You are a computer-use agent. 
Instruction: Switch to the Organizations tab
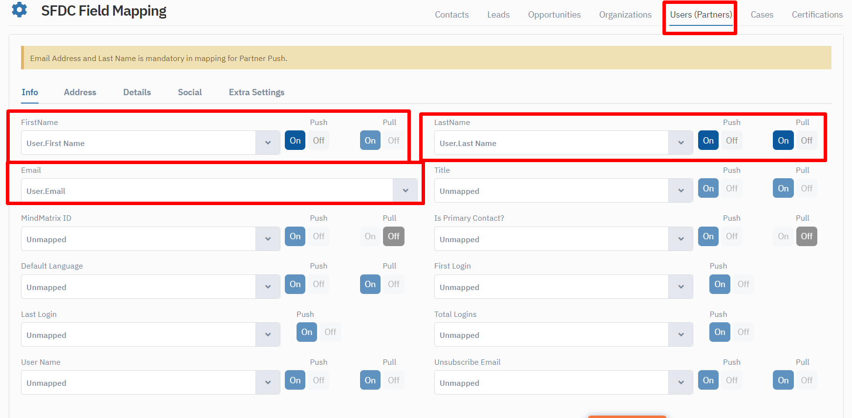(x=625, y=15)
